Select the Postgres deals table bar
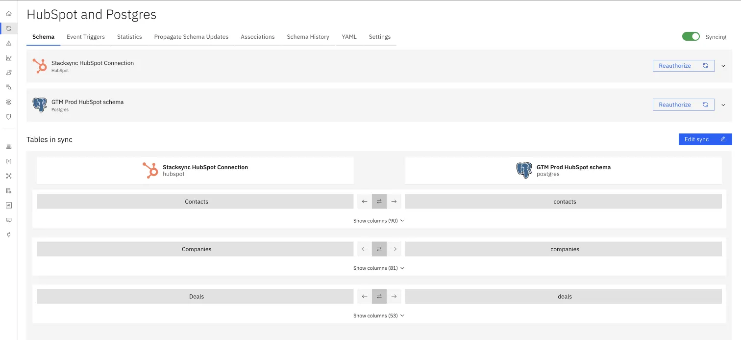 564,296
